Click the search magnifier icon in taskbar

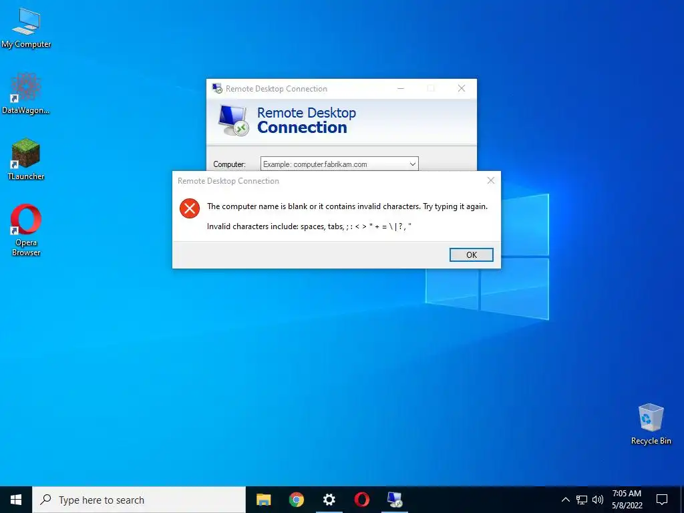click(45, 500)
